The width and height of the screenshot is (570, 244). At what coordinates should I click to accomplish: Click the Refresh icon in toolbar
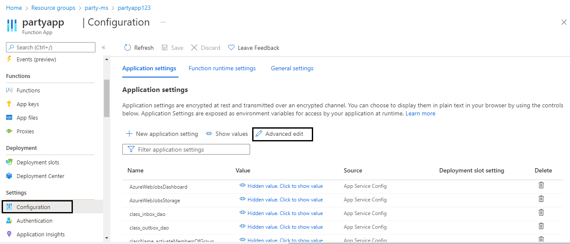[127, 48]
